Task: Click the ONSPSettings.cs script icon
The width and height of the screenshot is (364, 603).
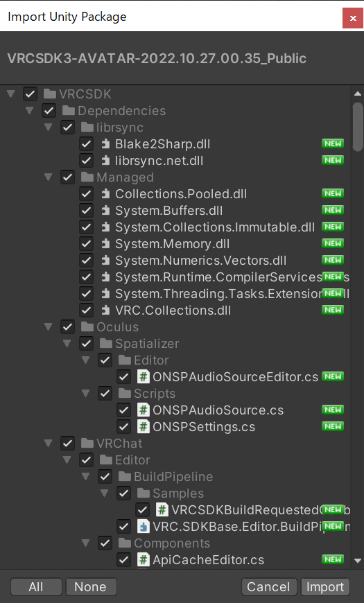Action: click(143, 427)
